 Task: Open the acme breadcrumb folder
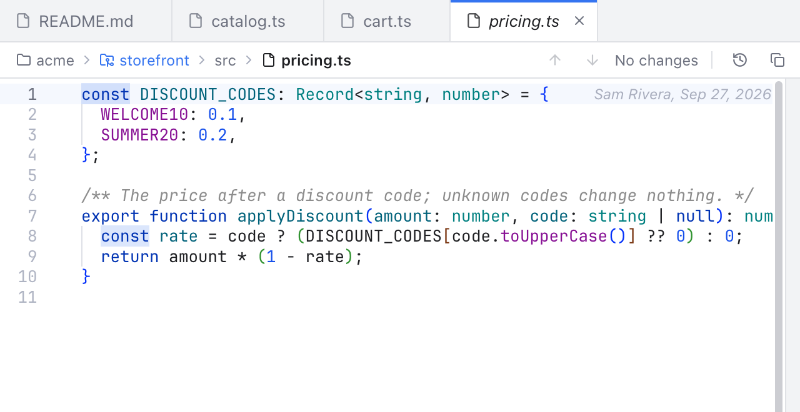46,61
